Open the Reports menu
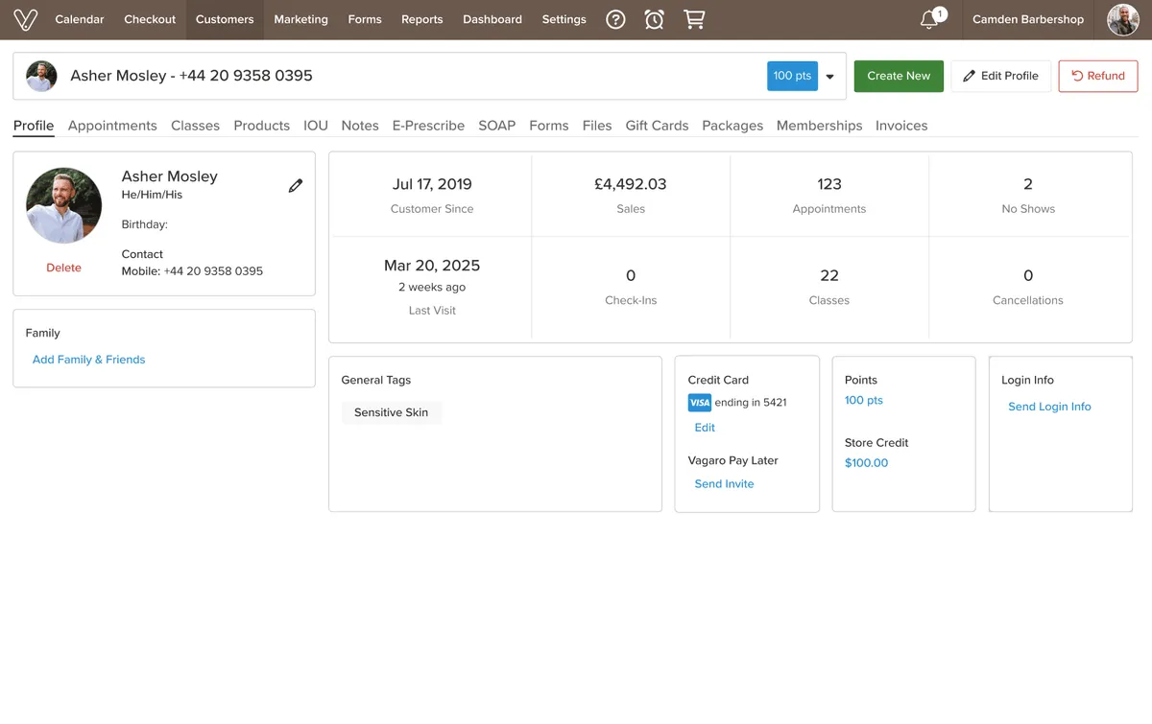The width and height of the screenshot is (1152, 724). (x=421, y=19)
